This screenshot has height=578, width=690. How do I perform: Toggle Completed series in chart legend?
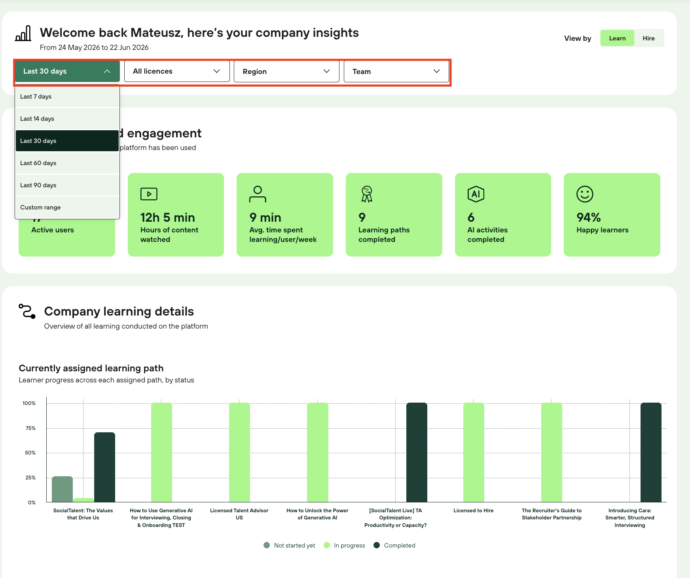394,546
